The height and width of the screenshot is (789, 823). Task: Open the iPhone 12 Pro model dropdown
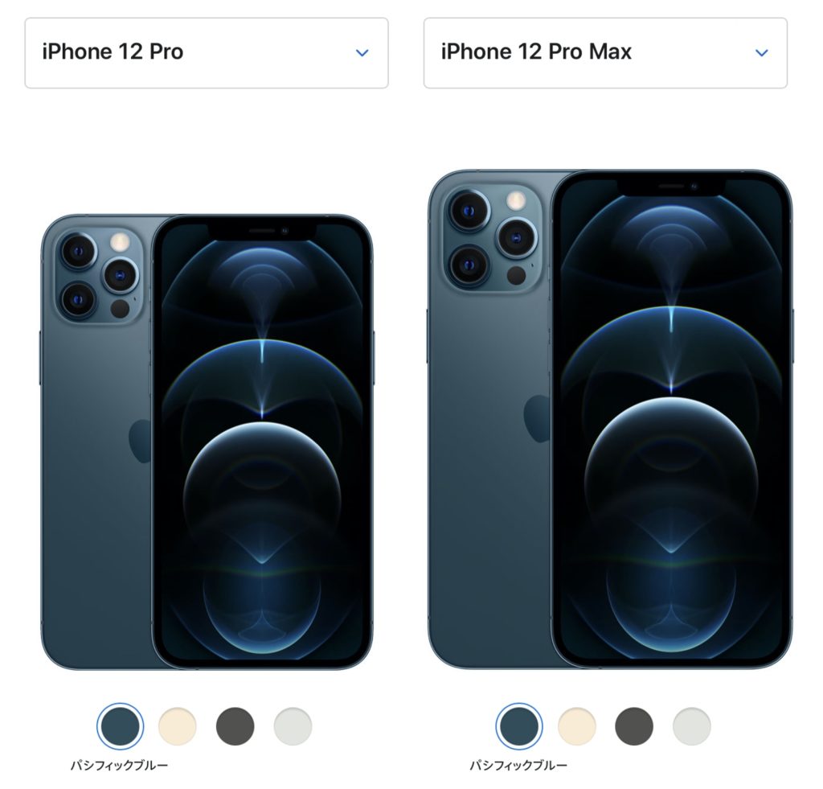[x=207, y=53]
